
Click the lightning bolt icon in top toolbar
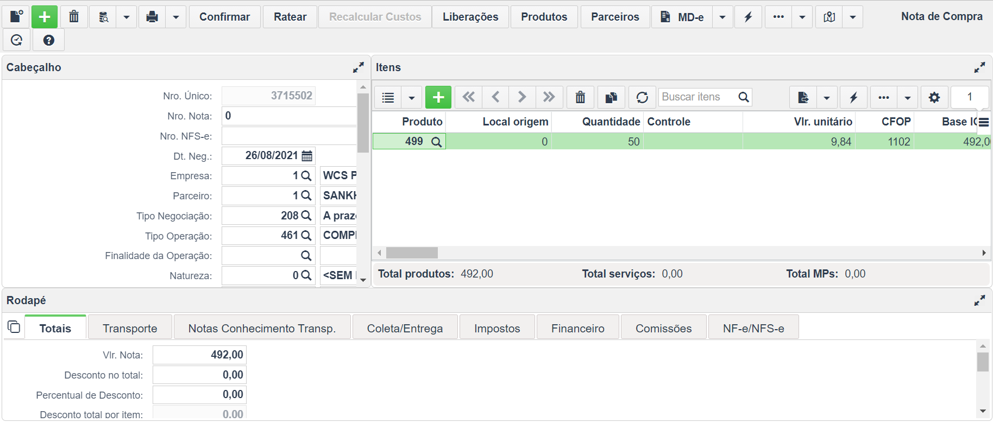coord(748,17)
